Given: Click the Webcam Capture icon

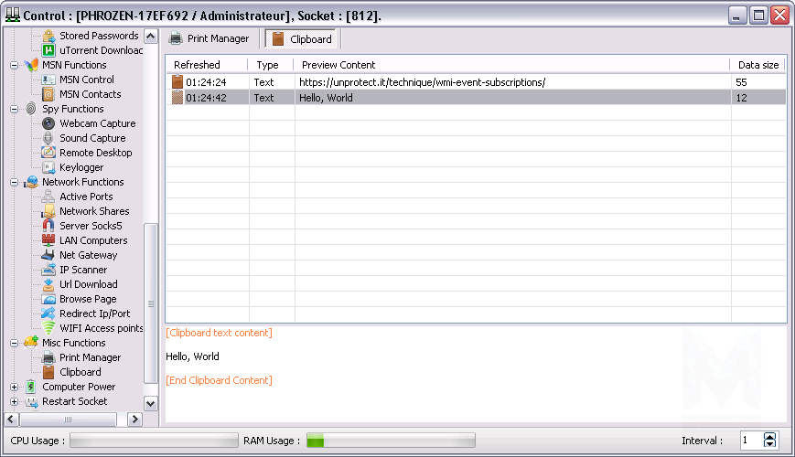Looking at the screenshot, I should tap(48, 123).
